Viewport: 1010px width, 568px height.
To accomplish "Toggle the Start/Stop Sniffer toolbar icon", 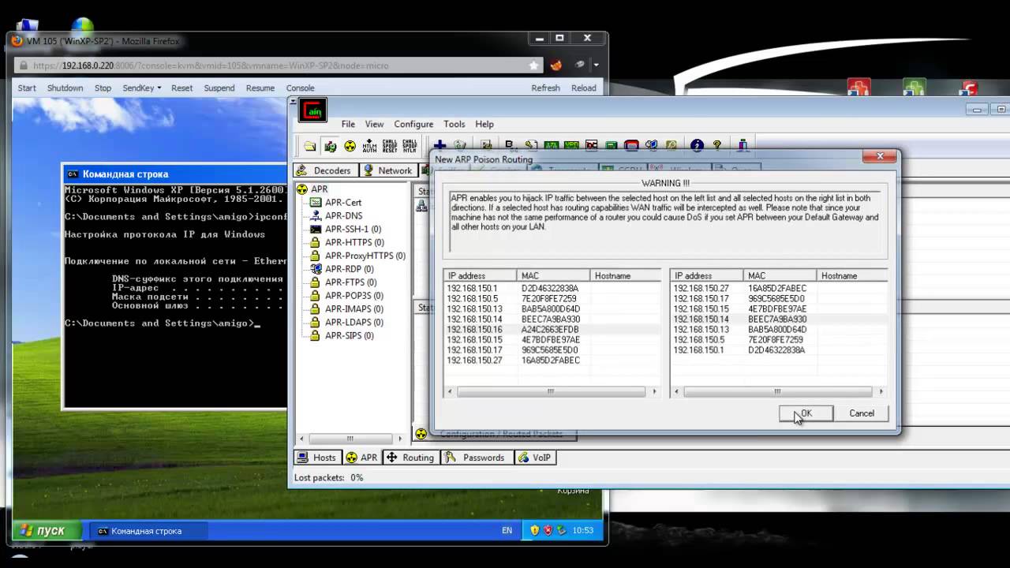I will coord(330,146).
